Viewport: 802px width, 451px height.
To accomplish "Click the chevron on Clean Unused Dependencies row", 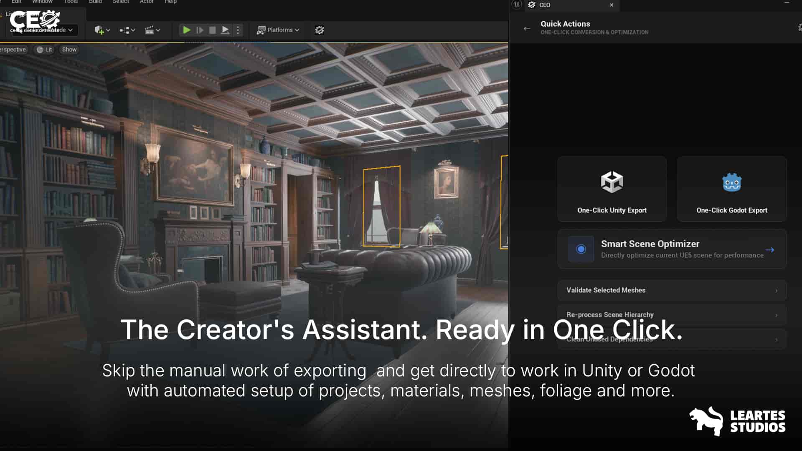I will click(777, 340).
